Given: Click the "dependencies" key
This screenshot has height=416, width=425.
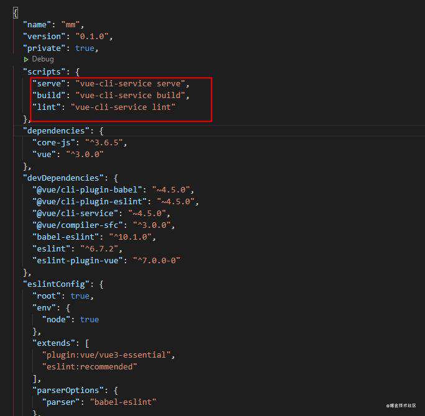Looking at the screenshot, I should [56, 131].
